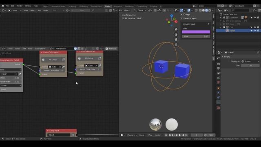This screenshot has width=261, height=147.
Task: Click the Remove button in node editor header
Action: [111, 49]
